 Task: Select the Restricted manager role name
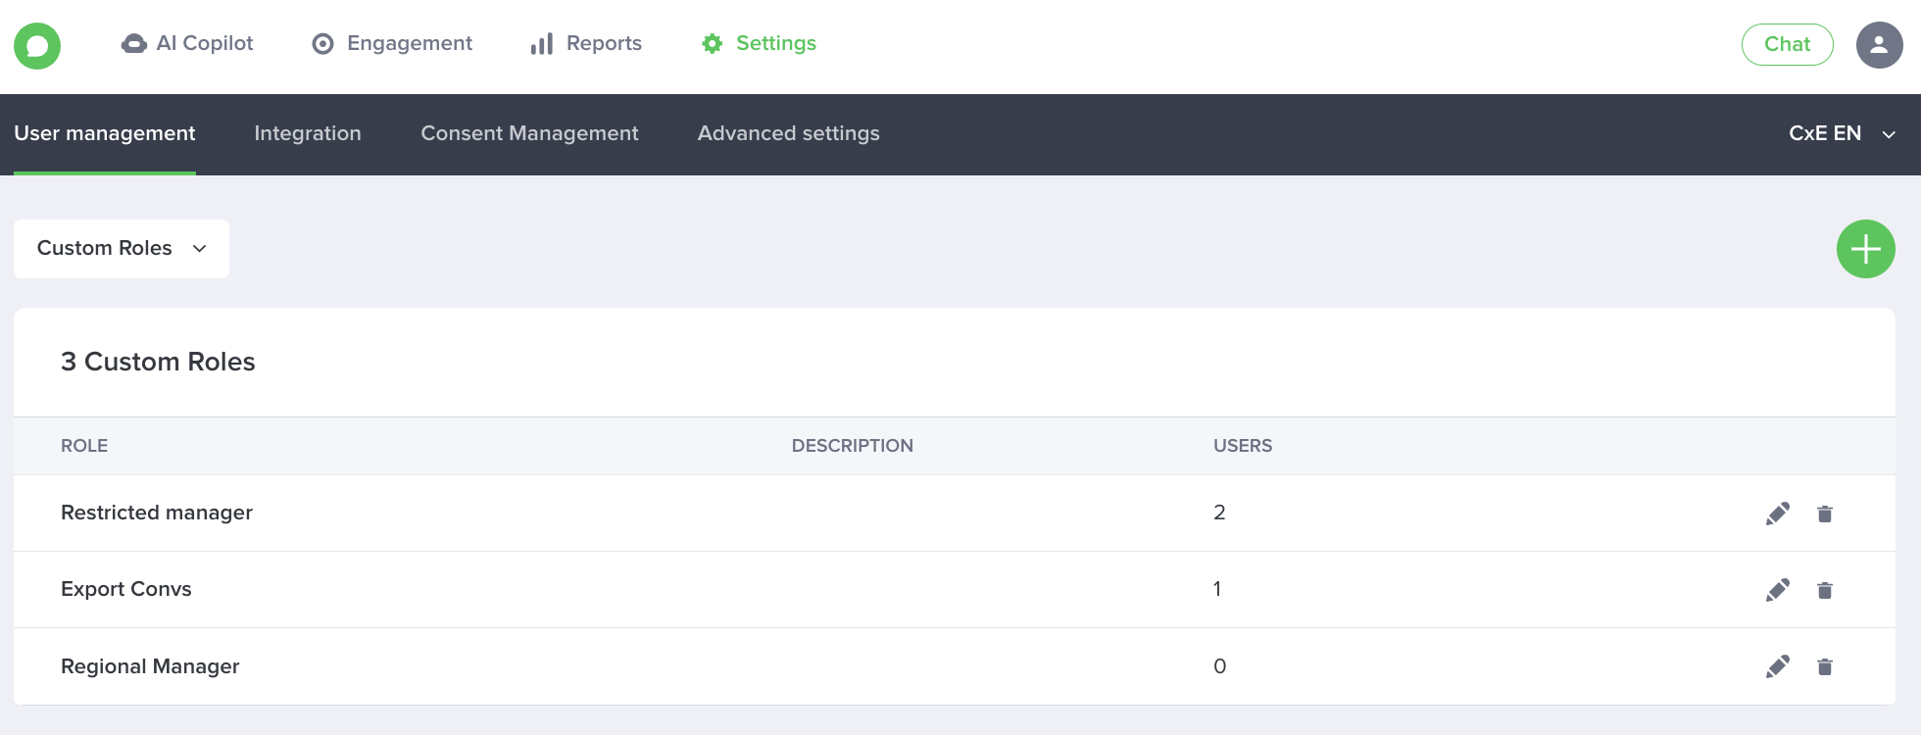click(157, 513)
